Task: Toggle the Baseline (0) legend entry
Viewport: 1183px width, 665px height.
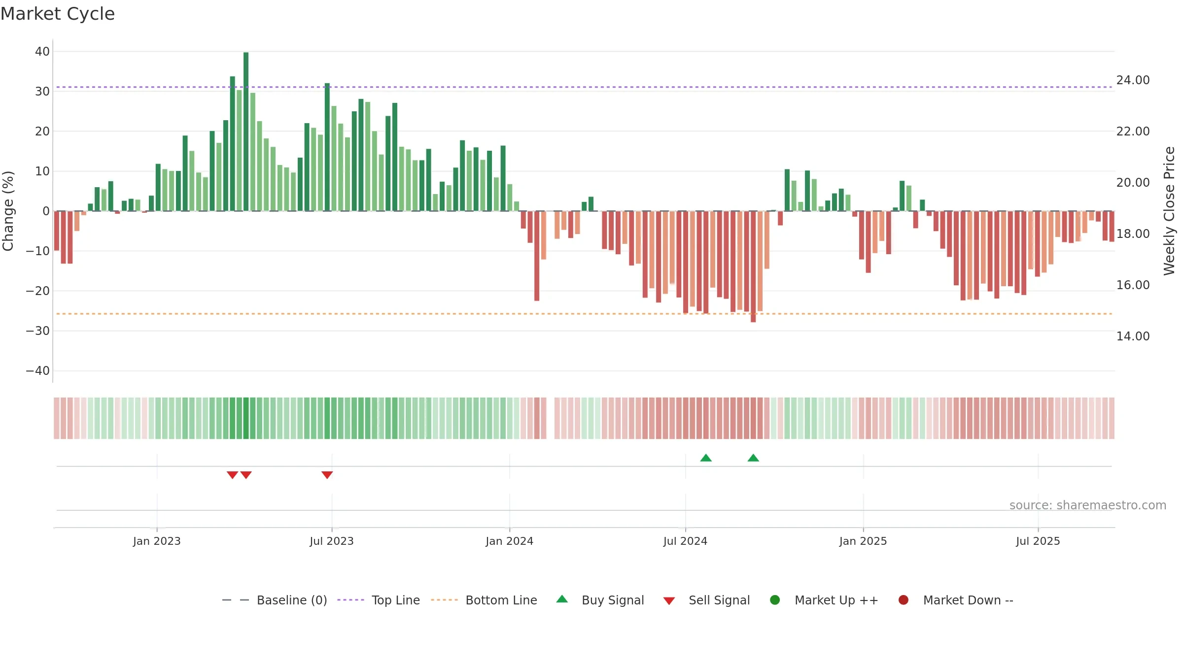Action: click(x=275, y=600)
